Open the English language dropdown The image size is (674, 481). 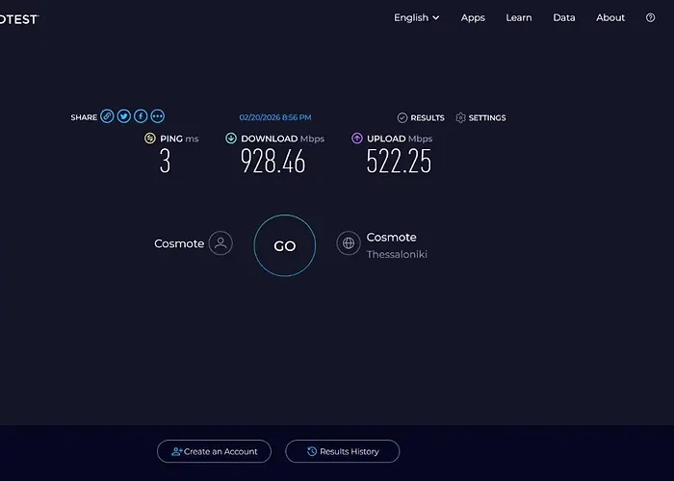tap(417, 17)
